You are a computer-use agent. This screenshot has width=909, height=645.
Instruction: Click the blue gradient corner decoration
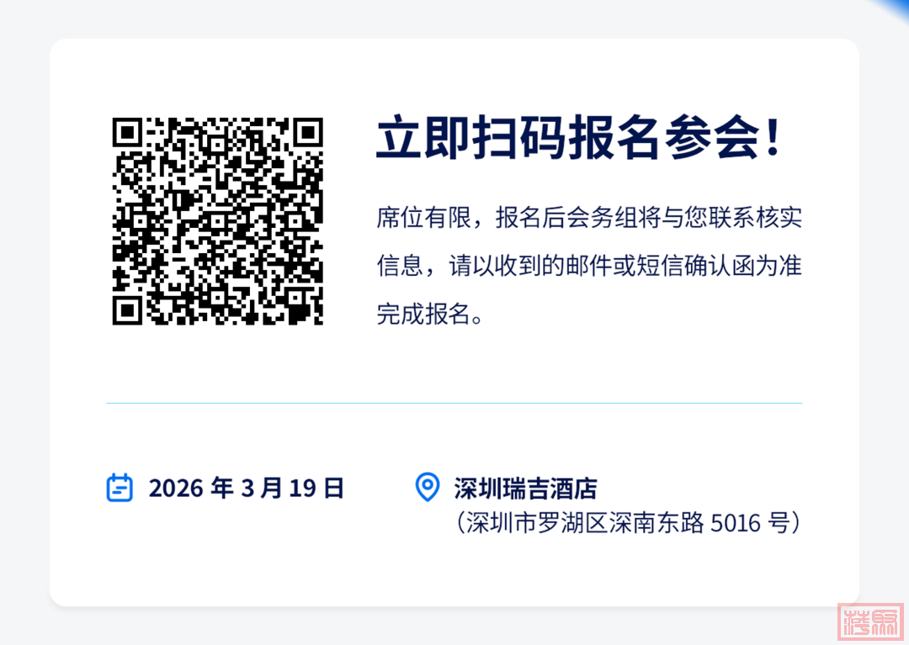893,8
